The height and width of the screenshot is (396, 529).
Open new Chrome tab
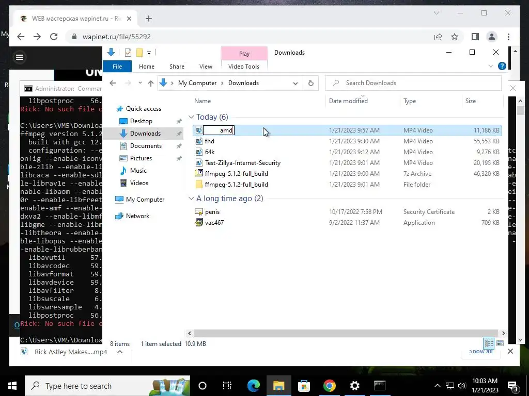149,19
